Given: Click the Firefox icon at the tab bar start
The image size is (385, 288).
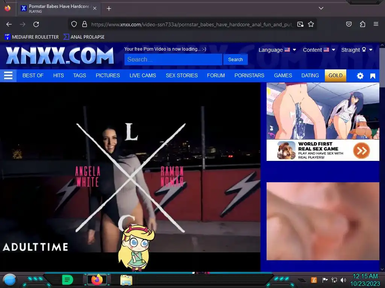Looking at the screenshot, I should tap(8, 8).
